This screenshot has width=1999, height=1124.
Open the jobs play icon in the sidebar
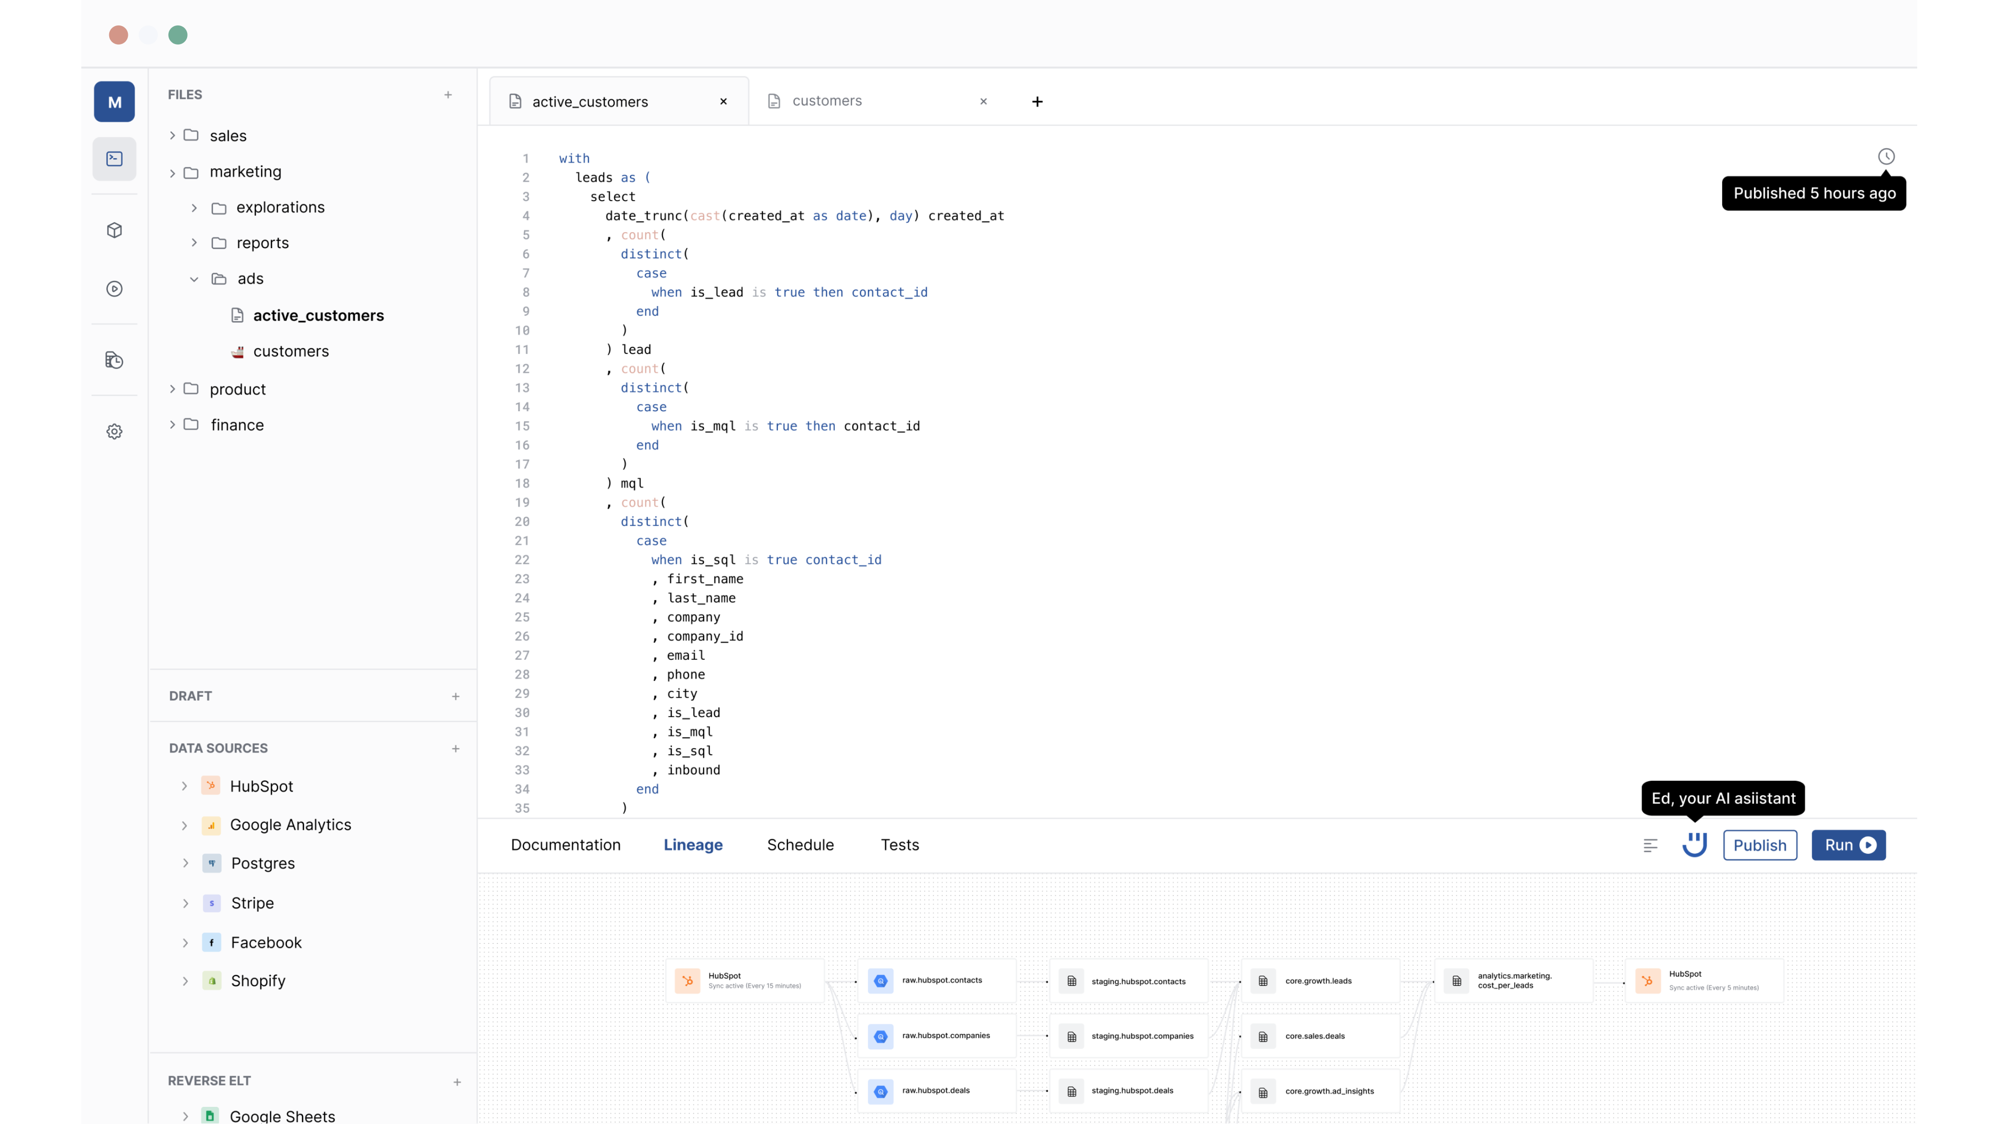click(114, 288)
